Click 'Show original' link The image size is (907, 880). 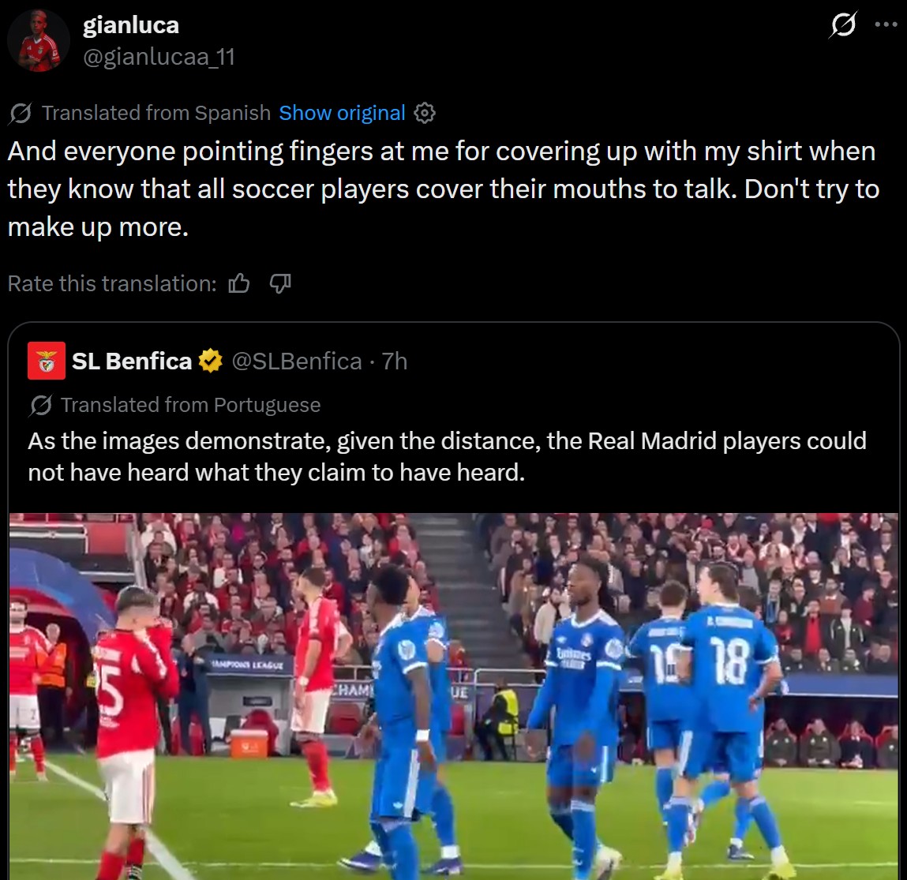[x=342, y=113]
